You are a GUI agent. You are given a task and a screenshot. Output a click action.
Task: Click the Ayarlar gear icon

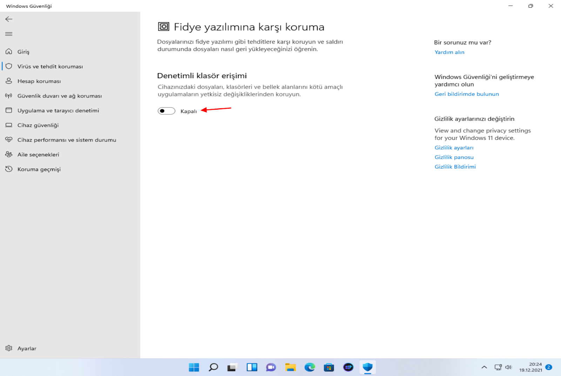coord(9,348)
